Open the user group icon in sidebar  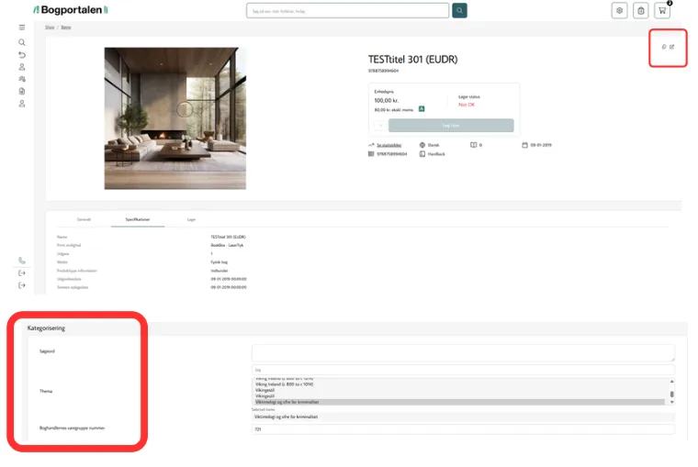click(x=22, y=79)
